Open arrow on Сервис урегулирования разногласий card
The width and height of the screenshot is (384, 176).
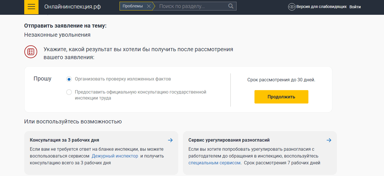(329, 140)
